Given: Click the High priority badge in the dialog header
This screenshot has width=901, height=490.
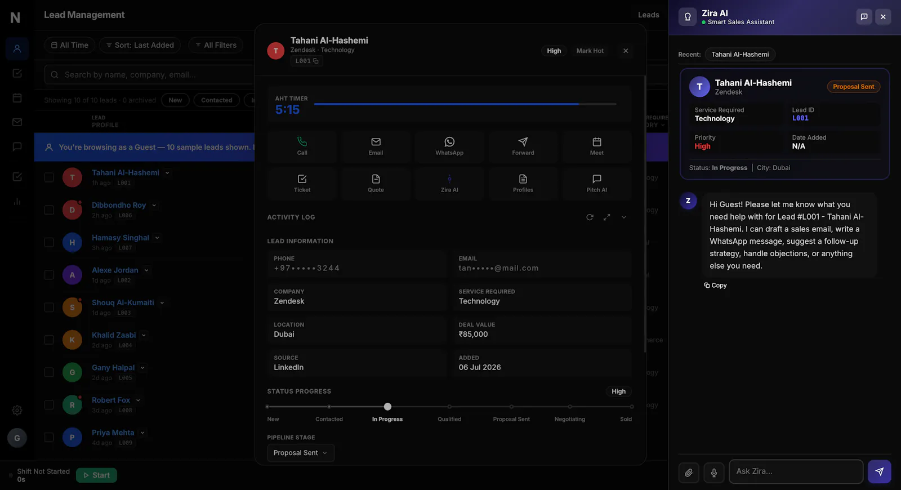Looking at the screenshot, I should [x=554, y=51].
